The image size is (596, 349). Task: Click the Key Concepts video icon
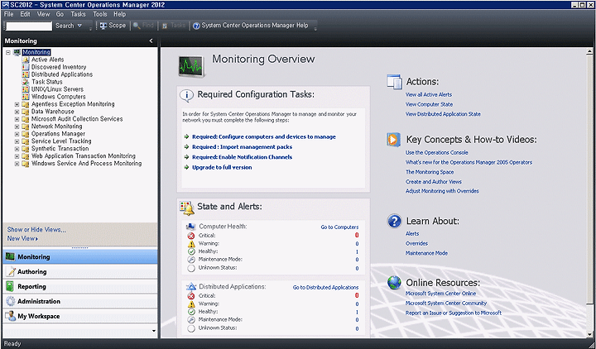(x=394, y=140)
